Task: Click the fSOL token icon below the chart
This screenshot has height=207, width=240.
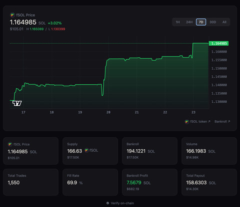Action: [186, 122]
